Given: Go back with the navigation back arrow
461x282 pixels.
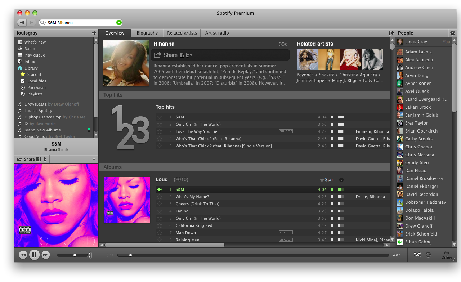Looking at the screenshot, I should pos(22,23).
